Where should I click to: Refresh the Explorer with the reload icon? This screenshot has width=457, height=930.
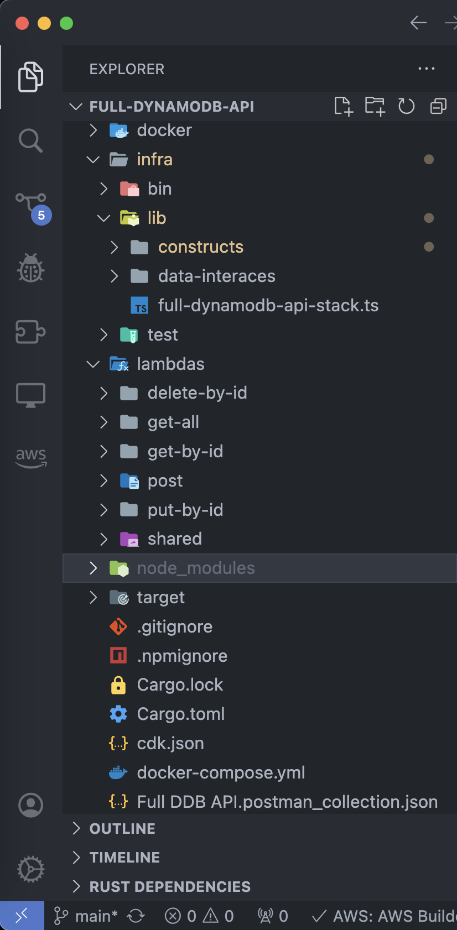406,106
